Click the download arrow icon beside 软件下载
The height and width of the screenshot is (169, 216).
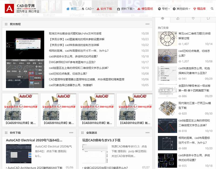coord(98,8)
